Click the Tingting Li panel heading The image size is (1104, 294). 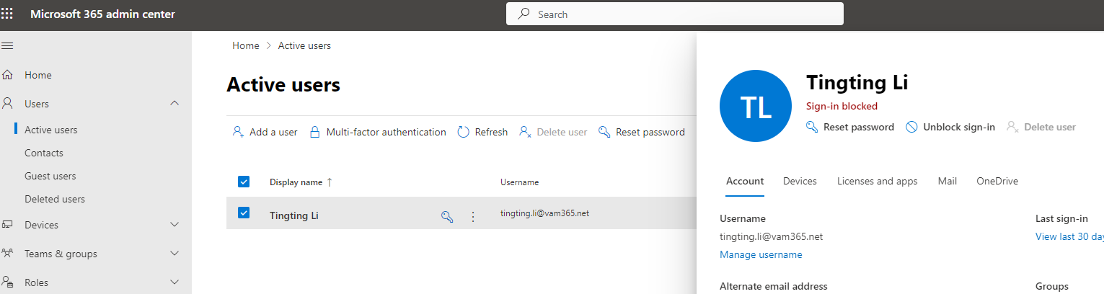click(857, 82)
